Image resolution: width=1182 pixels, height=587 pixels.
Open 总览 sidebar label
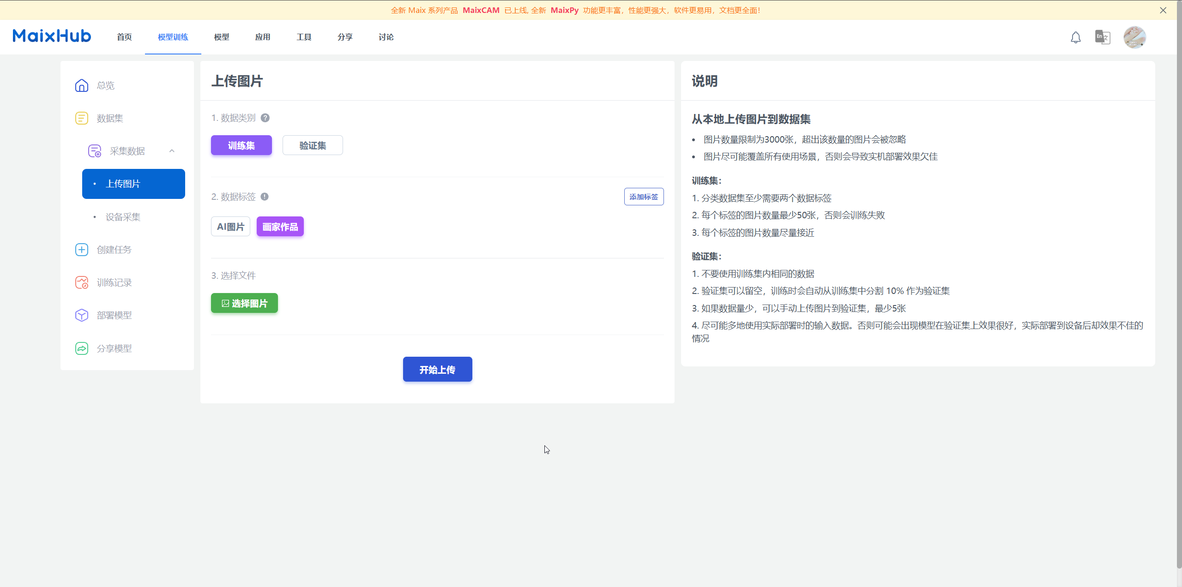[x=106, y=85]
